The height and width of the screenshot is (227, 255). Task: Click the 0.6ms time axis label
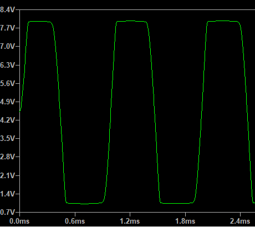point(75,221)
